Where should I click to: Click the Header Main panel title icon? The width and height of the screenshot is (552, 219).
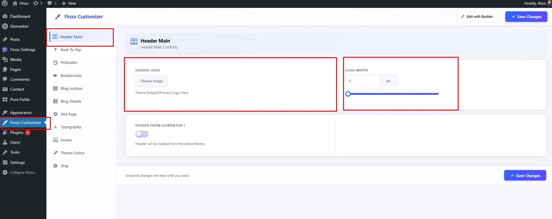point(134,41)
